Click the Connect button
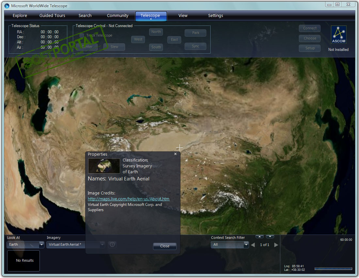Viewport: 359px width, 278px height. tap(309, 28)
